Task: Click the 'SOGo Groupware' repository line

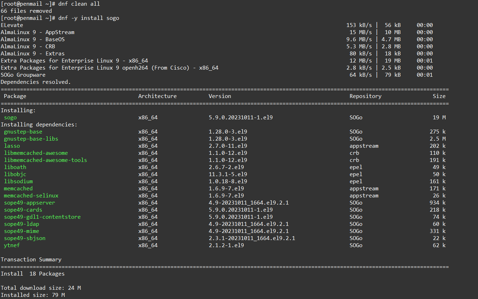Action: click(x=23, y=75)
